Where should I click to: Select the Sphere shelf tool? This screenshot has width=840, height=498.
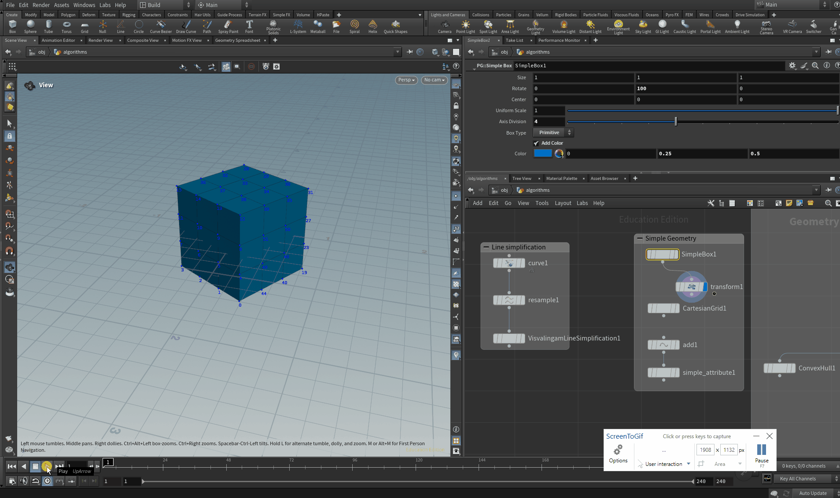[x=30, y=26]
